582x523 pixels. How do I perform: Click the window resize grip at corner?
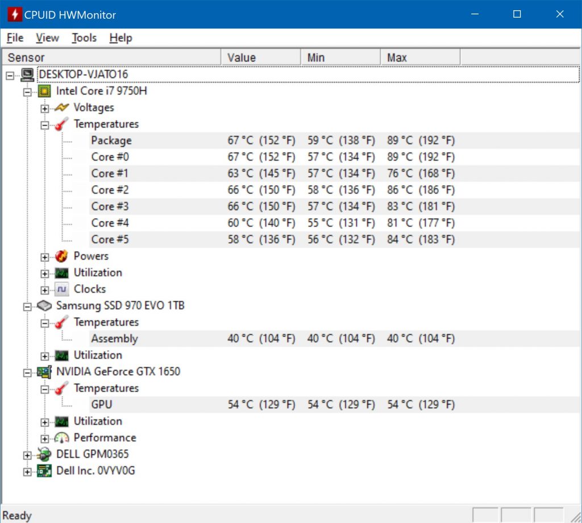[x=575, y=516]
